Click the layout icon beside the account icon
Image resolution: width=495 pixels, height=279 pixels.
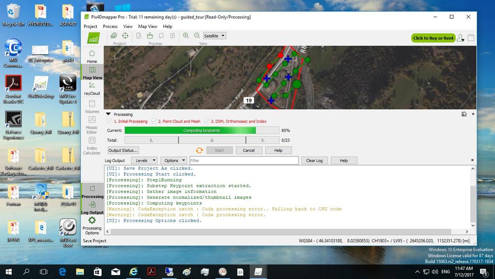pyautogui.click(x=471, y=38)
